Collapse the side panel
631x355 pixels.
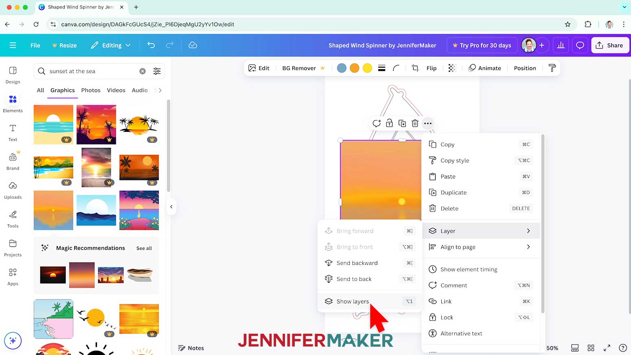point(171,207)
